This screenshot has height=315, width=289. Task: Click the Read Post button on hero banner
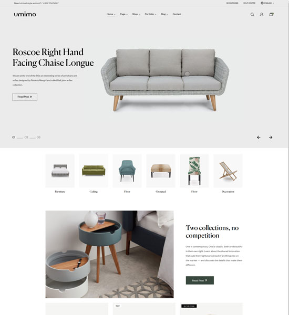click(x=25, y=97)
